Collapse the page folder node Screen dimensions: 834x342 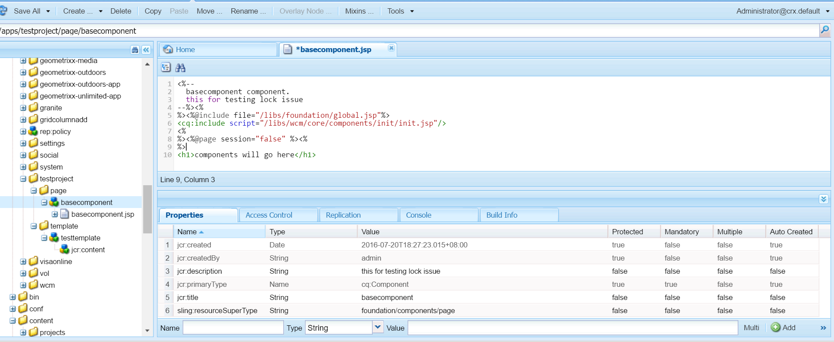tap(34, 190)
